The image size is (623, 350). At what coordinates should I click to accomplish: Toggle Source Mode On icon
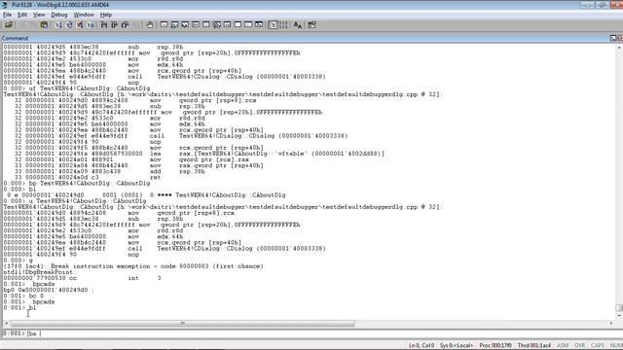point(273,25)
